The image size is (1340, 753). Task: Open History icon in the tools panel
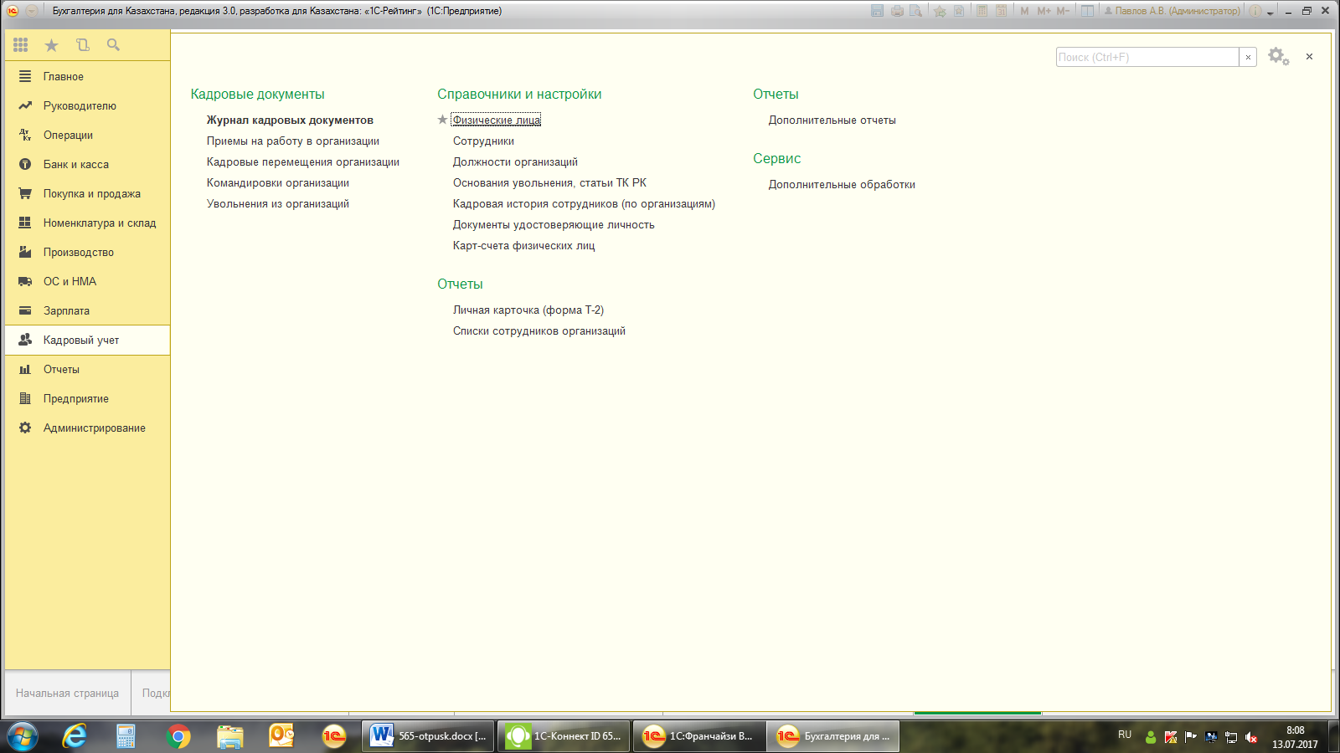pos(82,45)
